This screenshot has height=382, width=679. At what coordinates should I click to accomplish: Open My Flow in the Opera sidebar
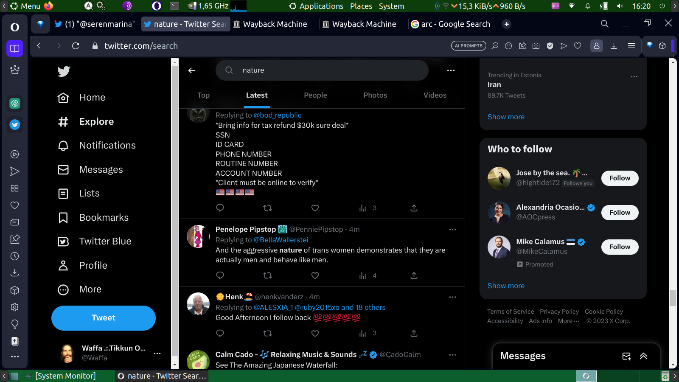(x=15, y=171)
